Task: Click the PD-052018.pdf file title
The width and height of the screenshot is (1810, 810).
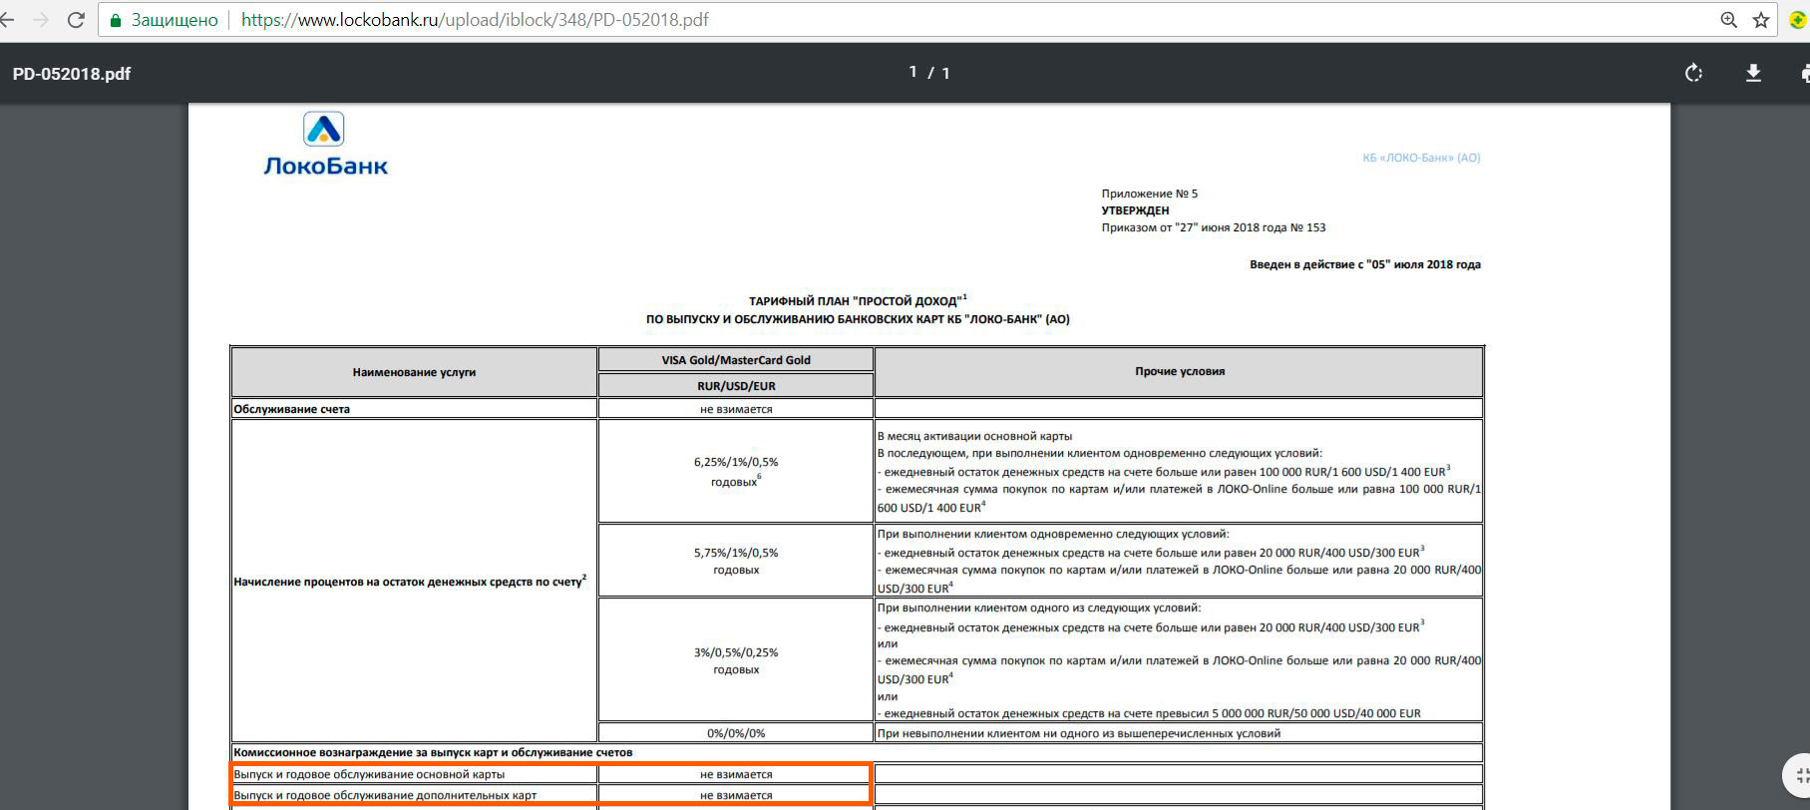Action: (x=72, y=74)
